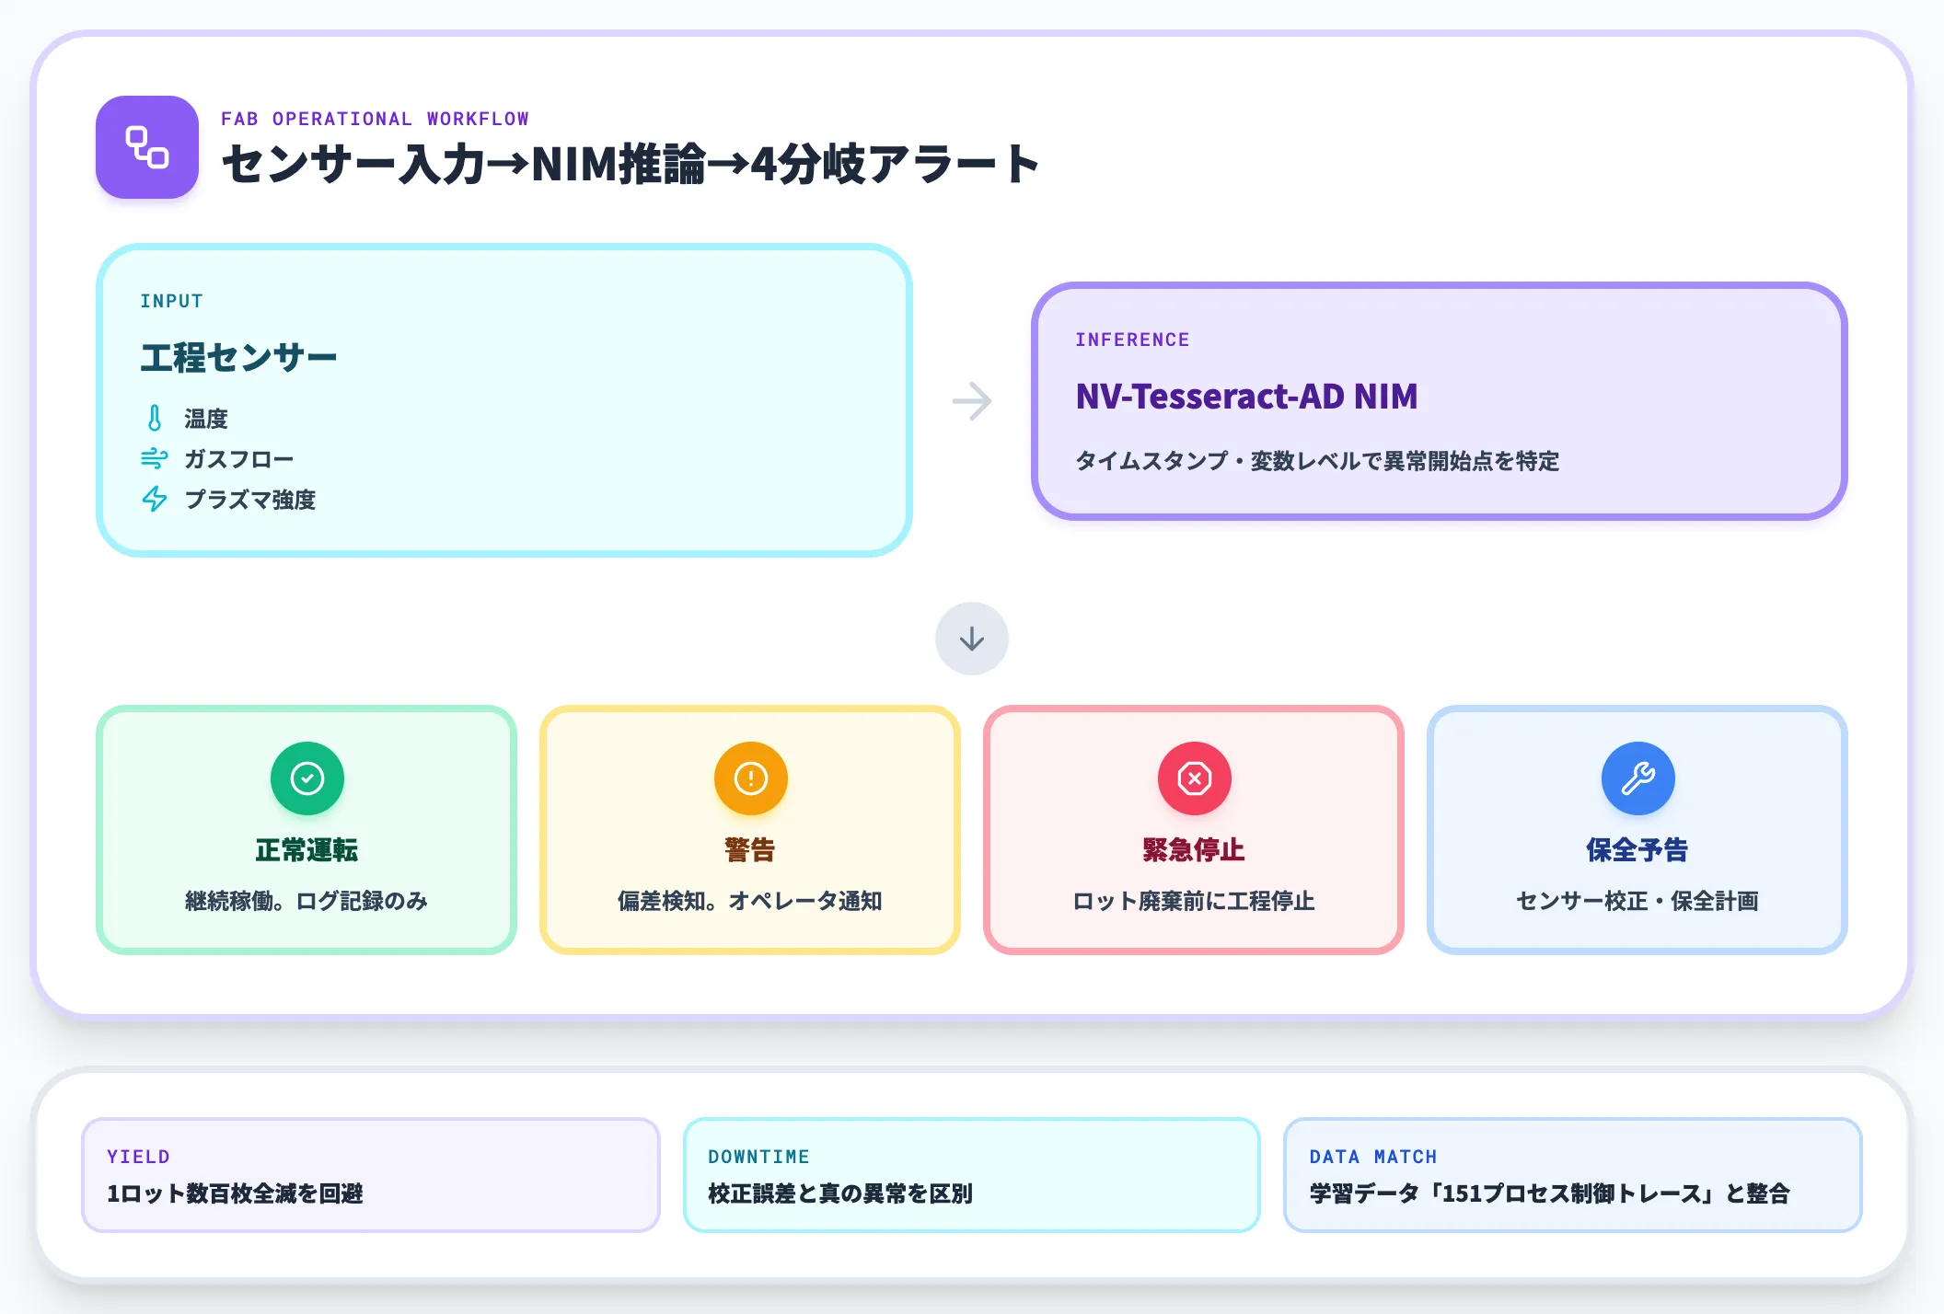Open the YIELD summary tile
1944x1314 pixels.
371,1175
